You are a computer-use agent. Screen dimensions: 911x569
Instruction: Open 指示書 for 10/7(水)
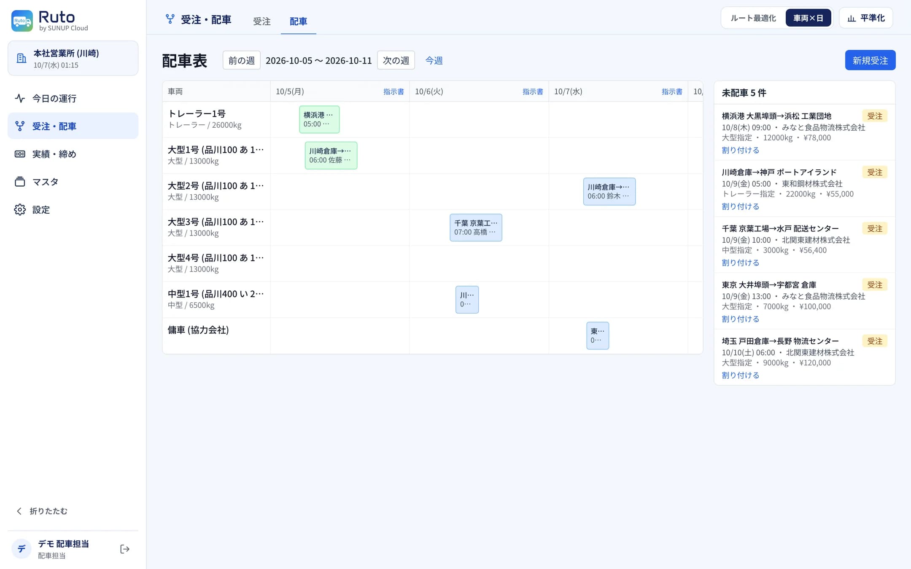tap(672, 91)
